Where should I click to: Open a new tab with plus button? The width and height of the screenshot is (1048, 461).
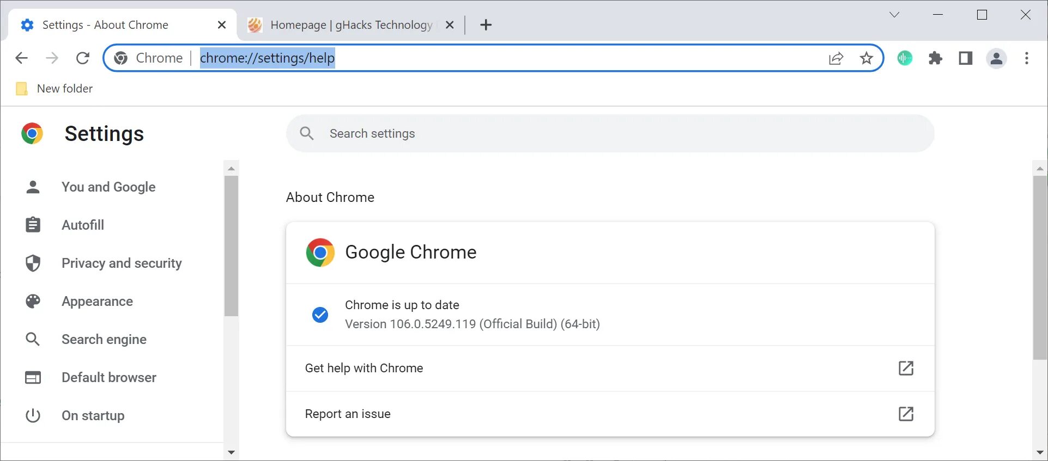pyautogui.click(x=486, y=25)
